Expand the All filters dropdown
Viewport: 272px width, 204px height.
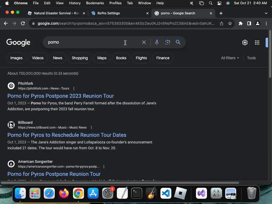pos(230,58)
